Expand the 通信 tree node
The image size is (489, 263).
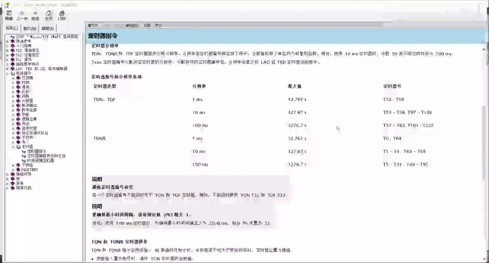[x=13, y=87]
